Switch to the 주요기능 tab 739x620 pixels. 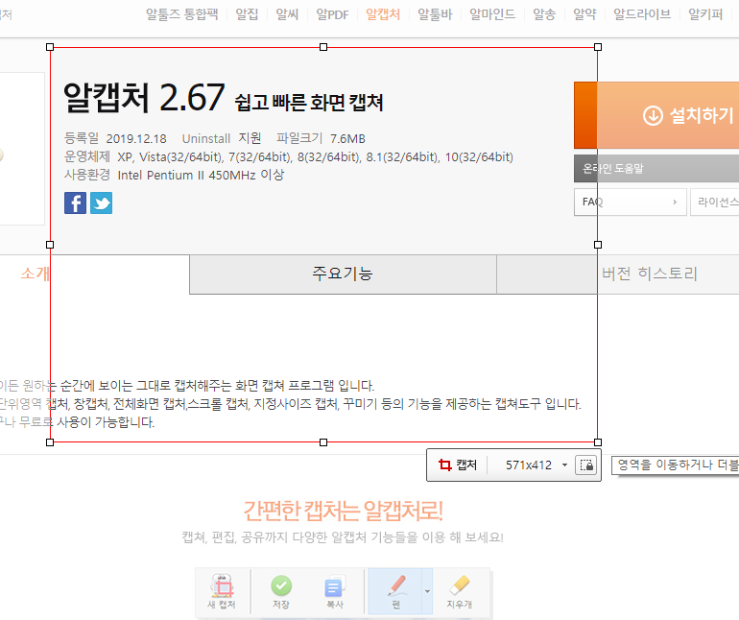[343, 274]
